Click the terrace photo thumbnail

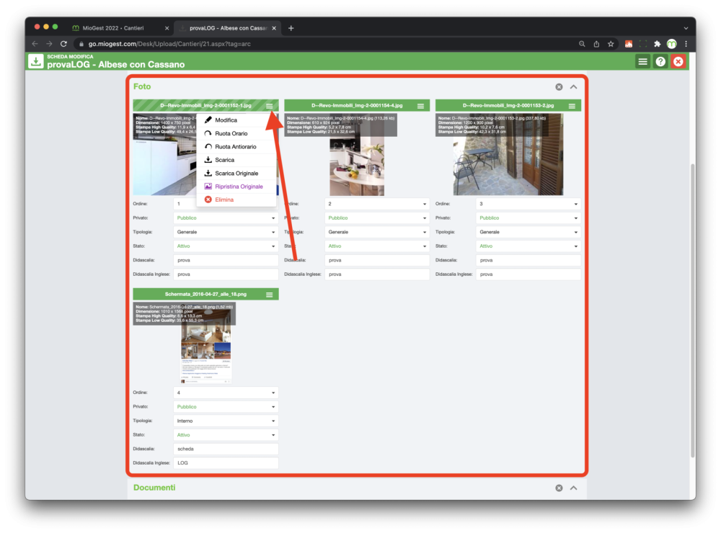click(x=508, y=155)
